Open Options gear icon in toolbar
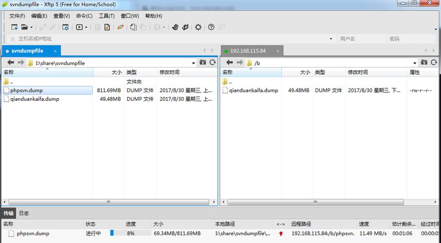The height and width of the screenshot is (243, 441). point(198,27)
